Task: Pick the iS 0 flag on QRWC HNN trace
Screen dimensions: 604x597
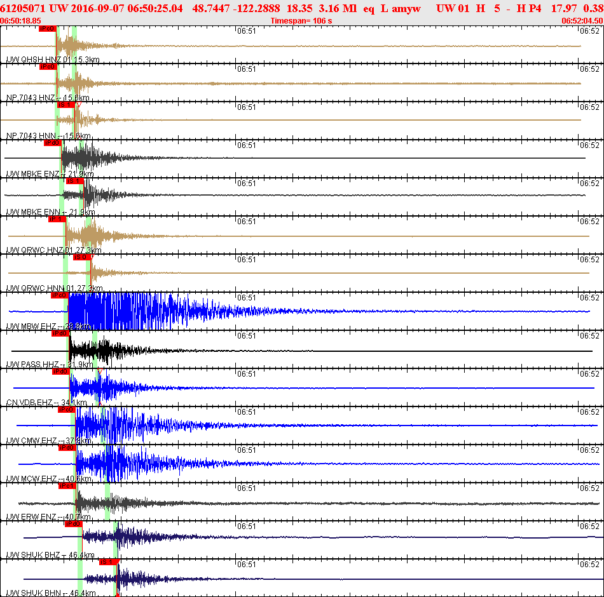Action: pyautogui.click(x=82, y=257)
